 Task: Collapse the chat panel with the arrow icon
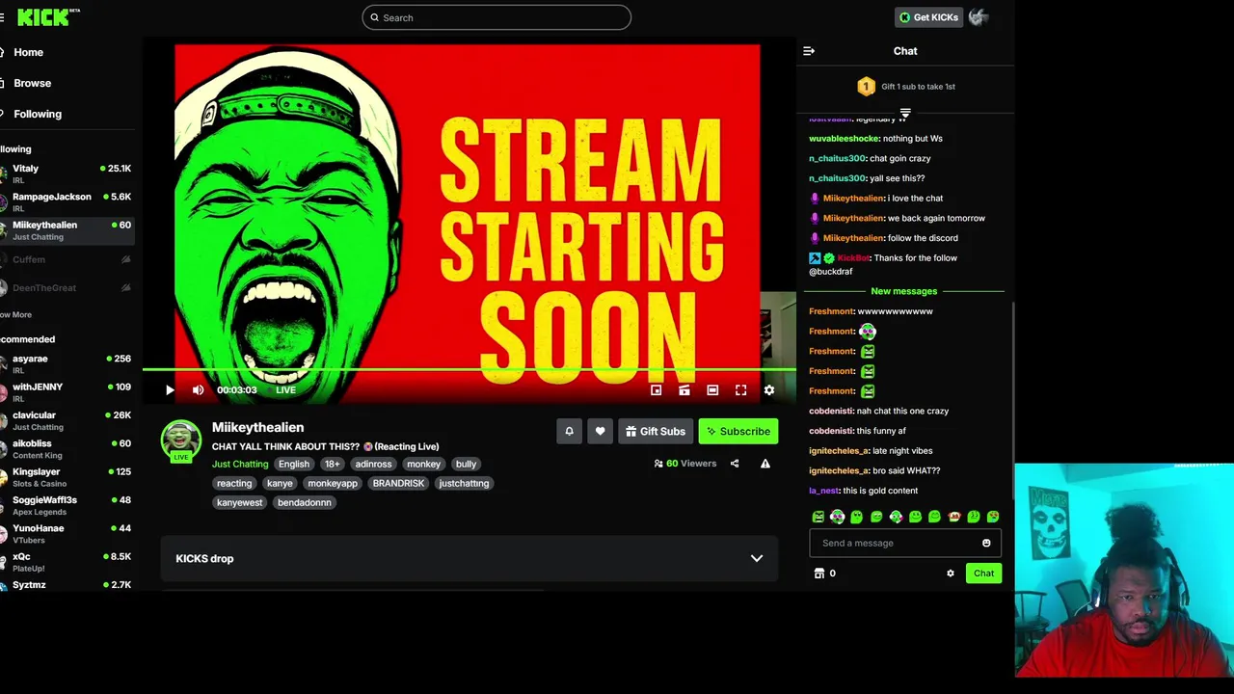pyautogui.click(x=809, y=51)
